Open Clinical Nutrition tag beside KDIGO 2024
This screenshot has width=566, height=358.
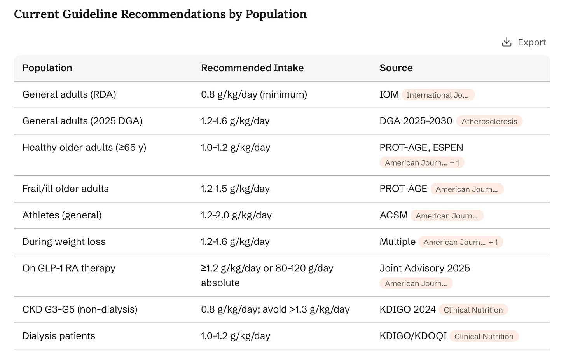[x=473, y=309]
